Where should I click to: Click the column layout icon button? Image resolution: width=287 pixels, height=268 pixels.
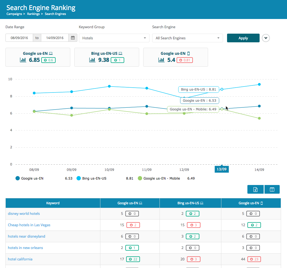pyautogui.click(x=272, y=190)
